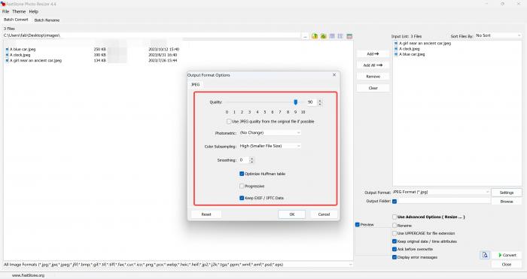Toggle Optimize Huffman table checkbox
The image size is (527, 279).
(242, 174)
